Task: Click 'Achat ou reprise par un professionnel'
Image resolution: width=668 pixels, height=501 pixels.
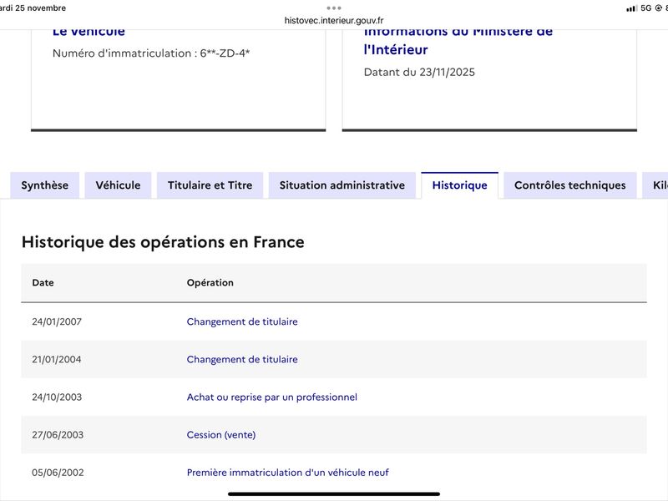Action: [272, 397]
